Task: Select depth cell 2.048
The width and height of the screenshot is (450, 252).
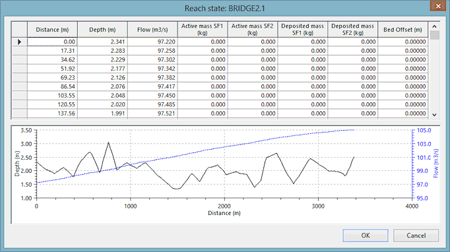Action: 102,95
